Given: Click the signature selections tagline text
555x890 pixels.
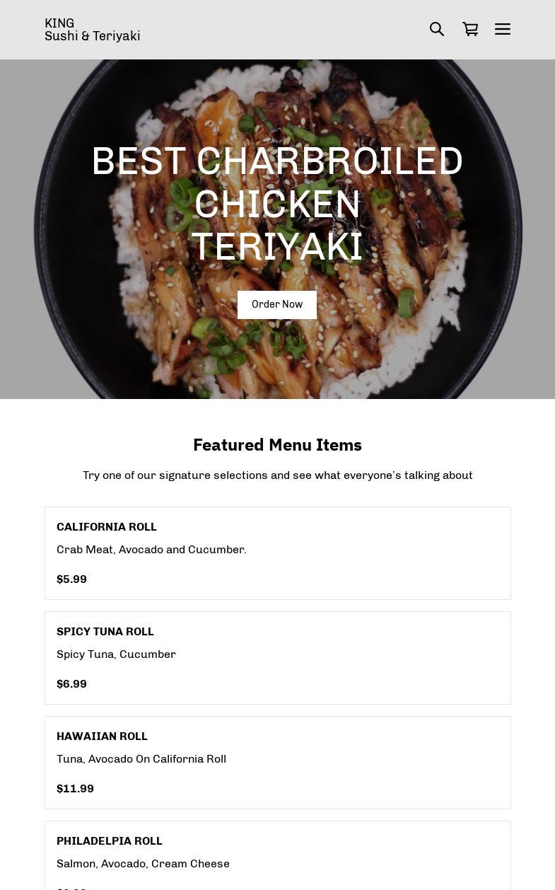Looking at the screenshot, I should pos(277,475).
